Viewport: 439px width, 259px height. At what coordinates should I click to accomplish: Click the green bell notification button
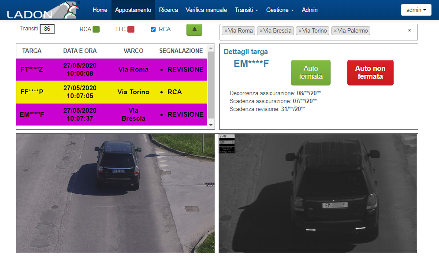(194, 30)
